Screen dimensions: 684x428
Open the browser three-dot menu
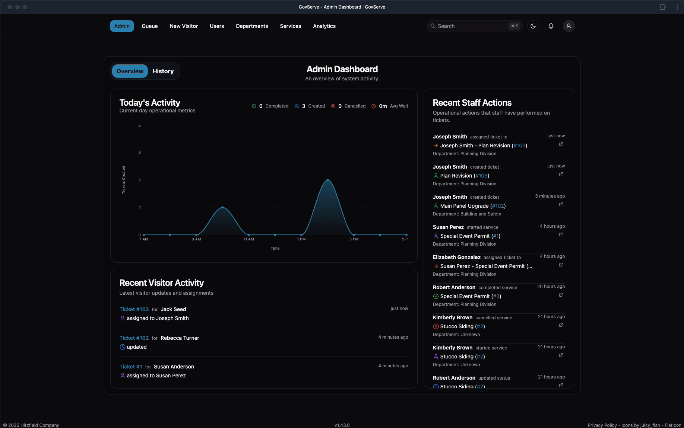click(677, 7)
